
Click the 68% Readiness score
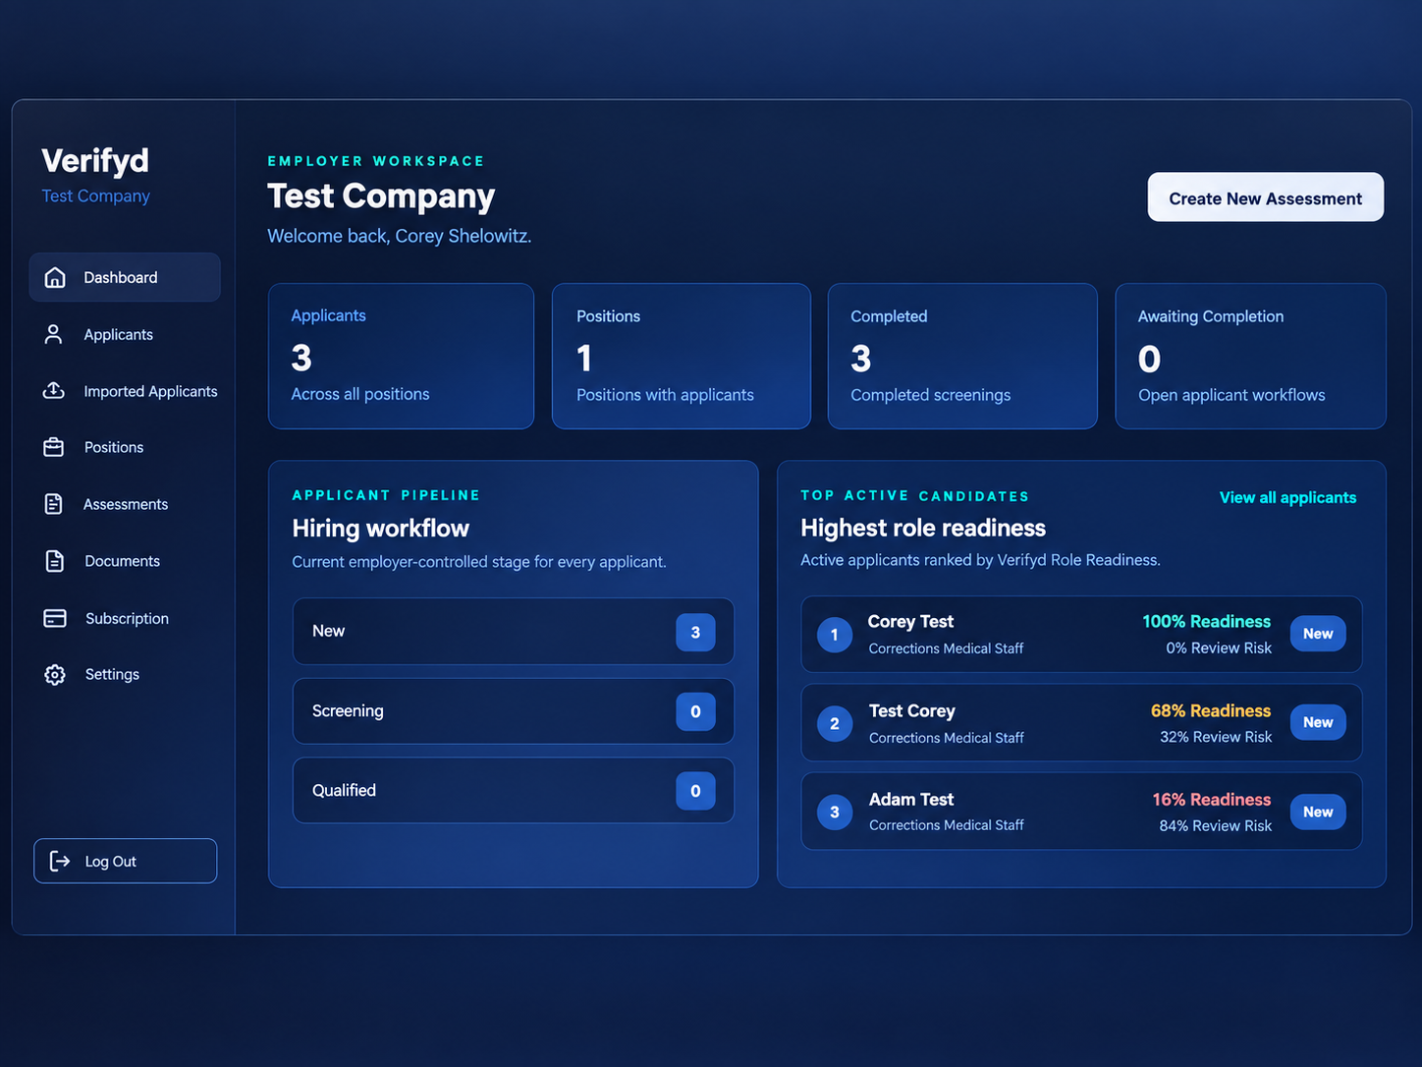click(x=1211, y=710)
